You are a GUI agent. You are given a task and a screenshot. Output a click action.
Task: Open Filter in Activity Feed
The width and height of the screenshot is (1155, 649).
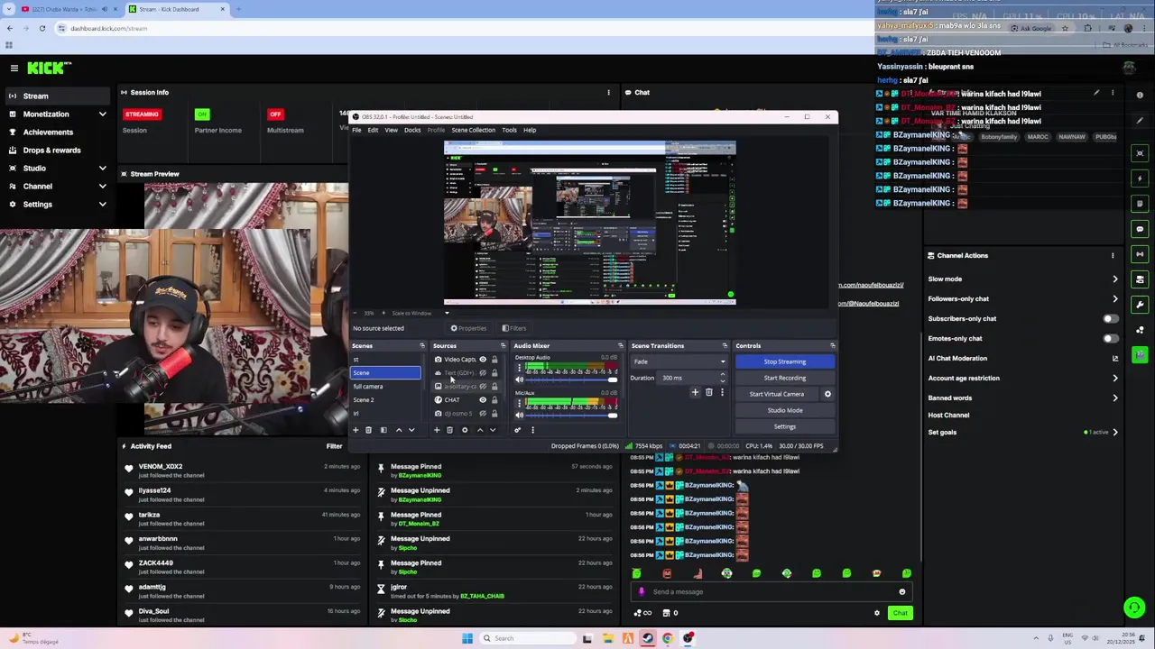coord(334,445)
